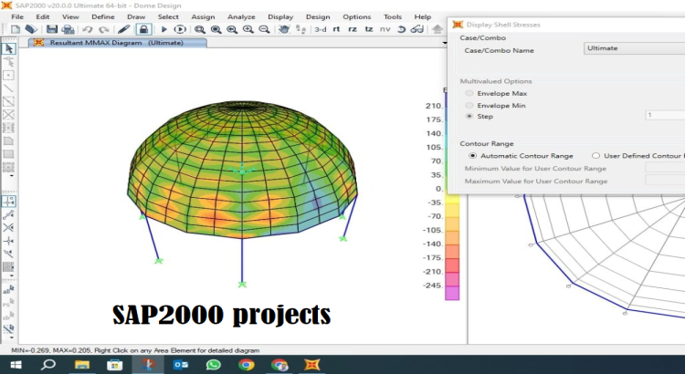Set the default 3-d view
685x374 pixels.
321,29
